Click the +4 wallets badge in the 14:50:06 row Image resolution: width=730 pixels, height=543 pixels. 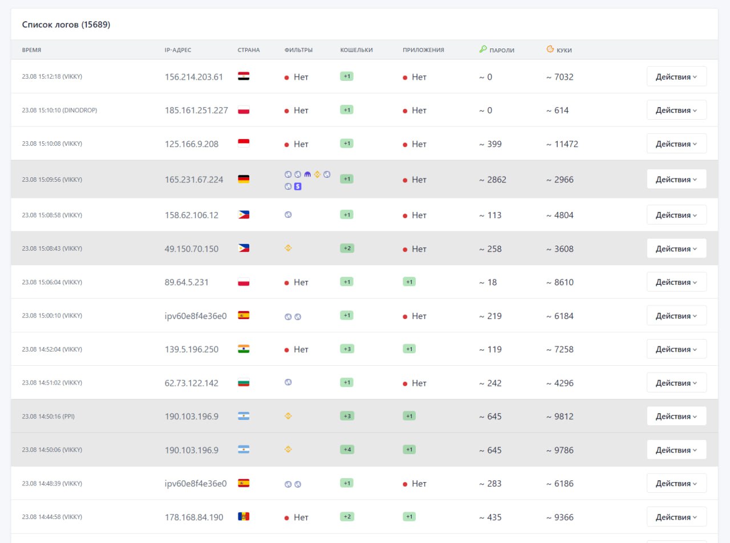(x=347, y=450)
